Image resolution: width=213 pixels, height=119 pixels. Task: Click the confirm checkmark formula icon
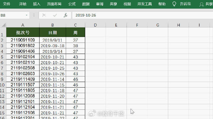[x=55, y=15]
